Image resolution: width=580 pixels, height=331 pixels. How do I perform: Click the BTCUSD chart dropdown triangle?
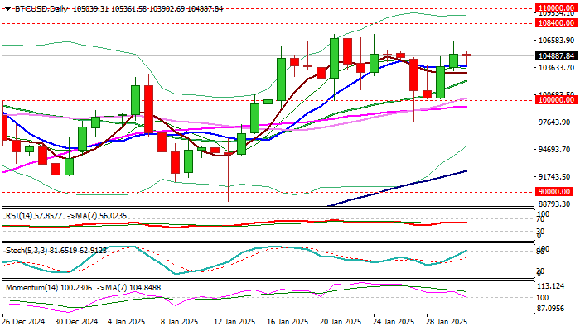pyautogui.click(x=7, y=9)
